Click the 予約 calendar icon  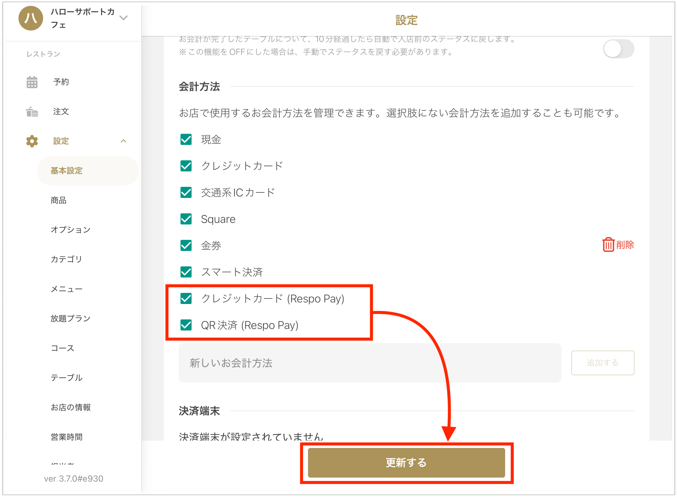pos(32,82)
